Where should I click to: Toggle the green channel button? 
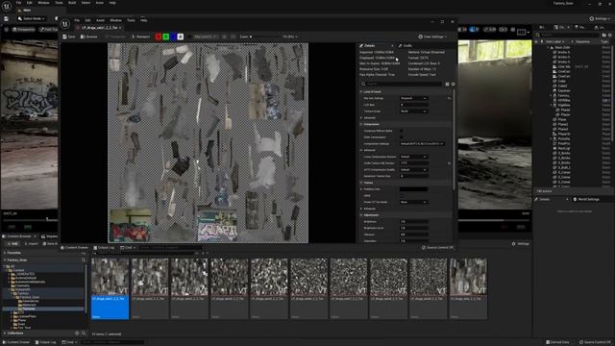click(165, 37)
